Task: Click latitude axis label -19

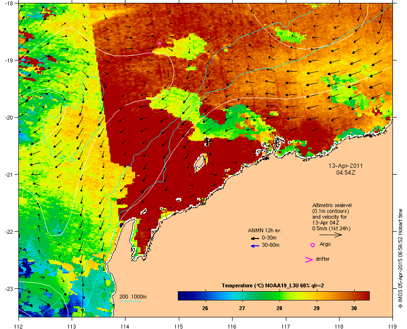Action: point(9,60)
